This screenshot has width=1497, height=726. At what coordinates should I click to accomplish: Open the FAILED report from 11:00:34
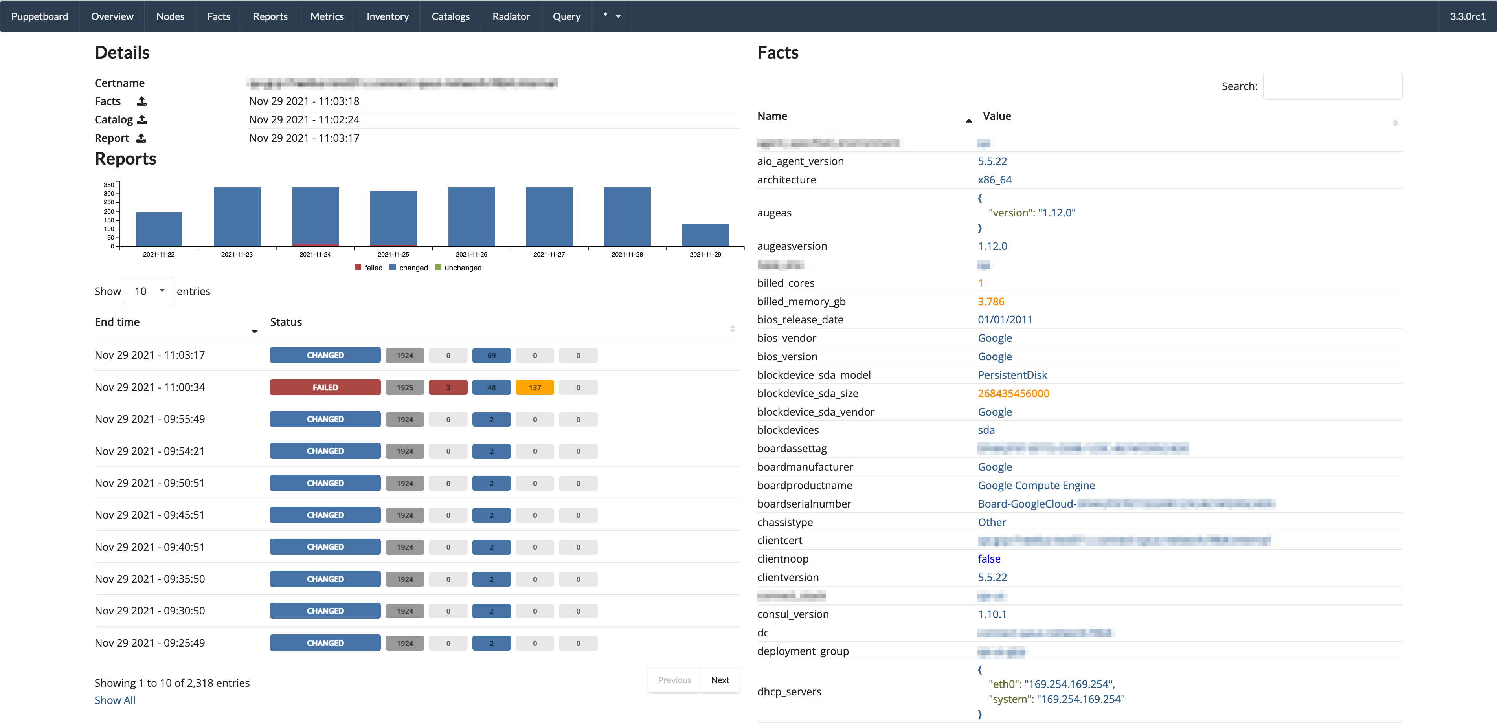coord(325,387)
